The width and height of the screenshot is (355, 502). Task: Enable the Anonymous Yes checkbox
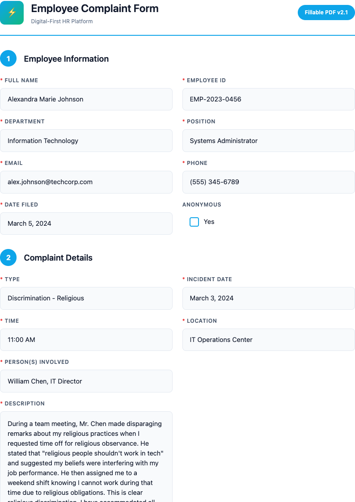click(194, 222)
